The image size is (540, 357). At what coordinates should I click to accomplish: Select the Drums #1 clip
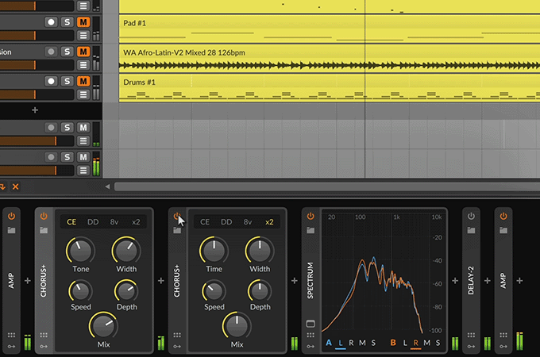click(x=330, y=88)
